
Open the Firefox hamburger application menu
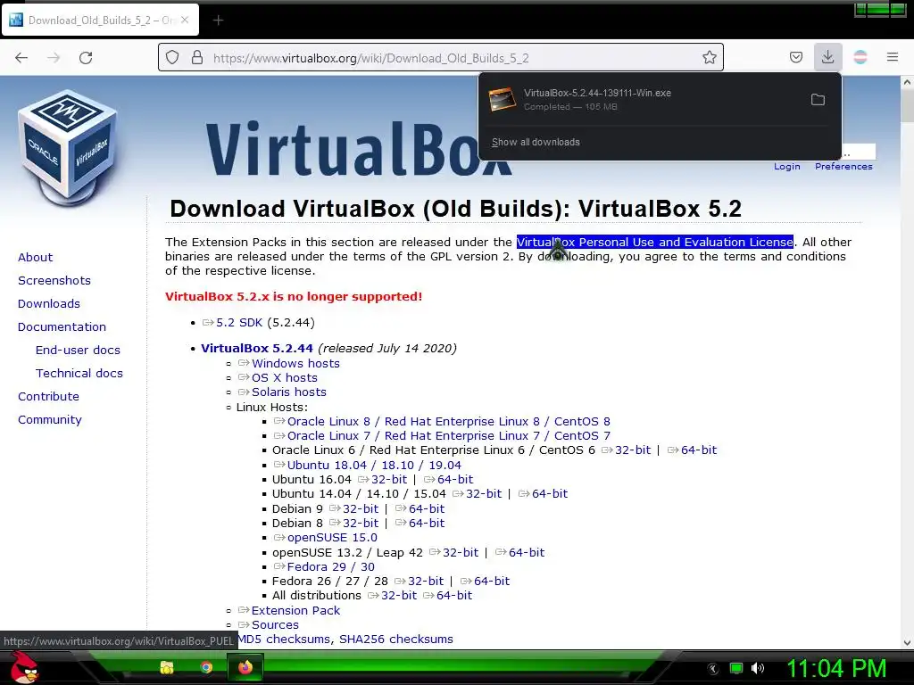click(x=893, y=57)
